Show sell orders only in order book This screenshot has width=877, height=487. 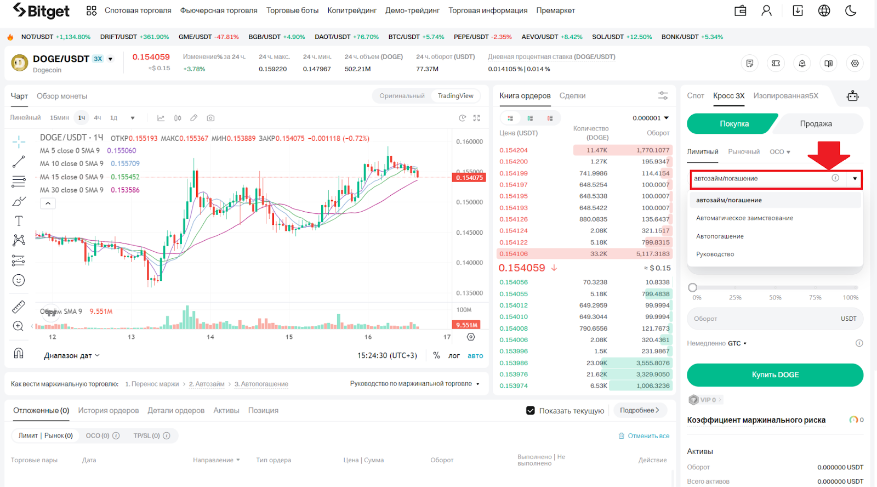click(x=550, y=118)
